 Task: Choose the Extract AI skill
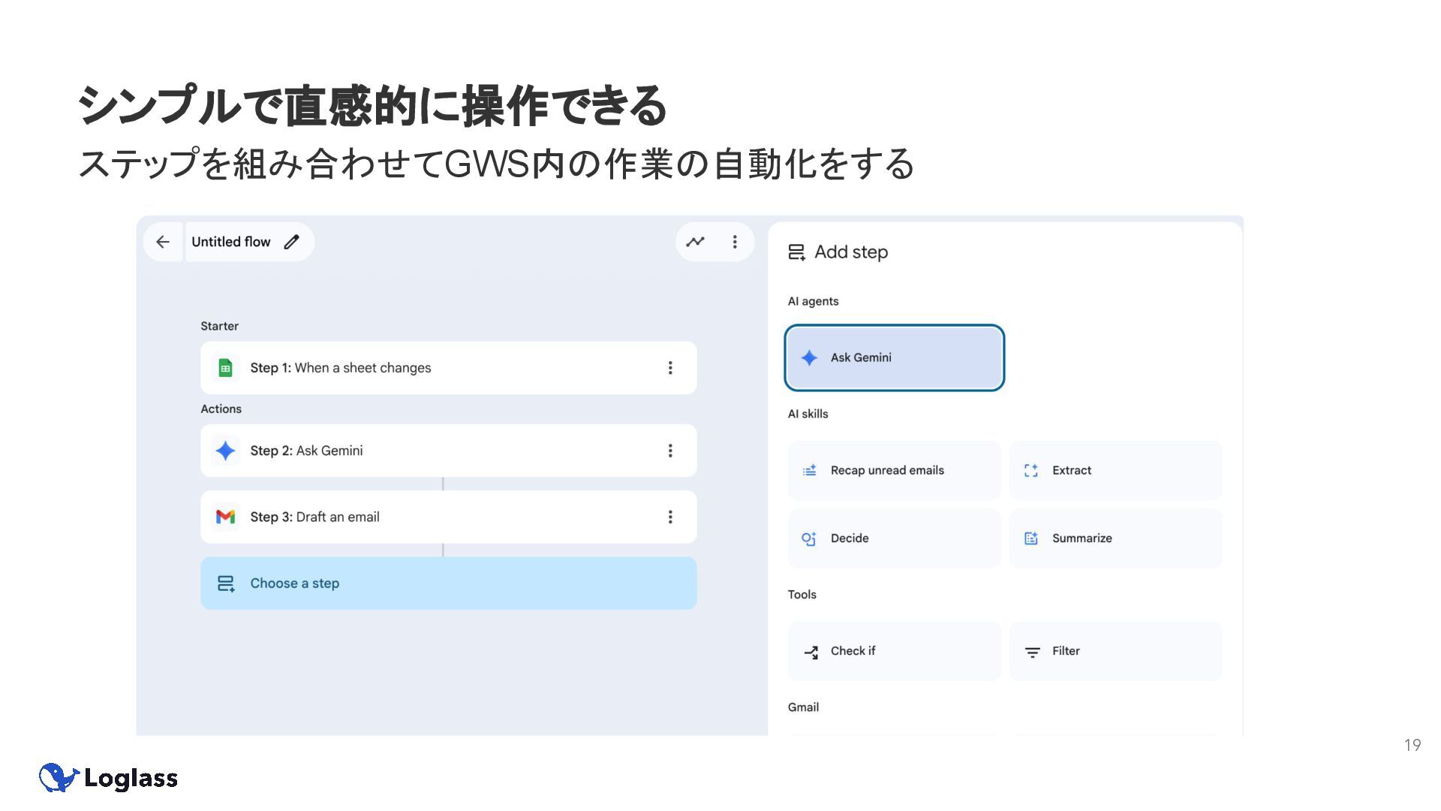point(1115,471)
